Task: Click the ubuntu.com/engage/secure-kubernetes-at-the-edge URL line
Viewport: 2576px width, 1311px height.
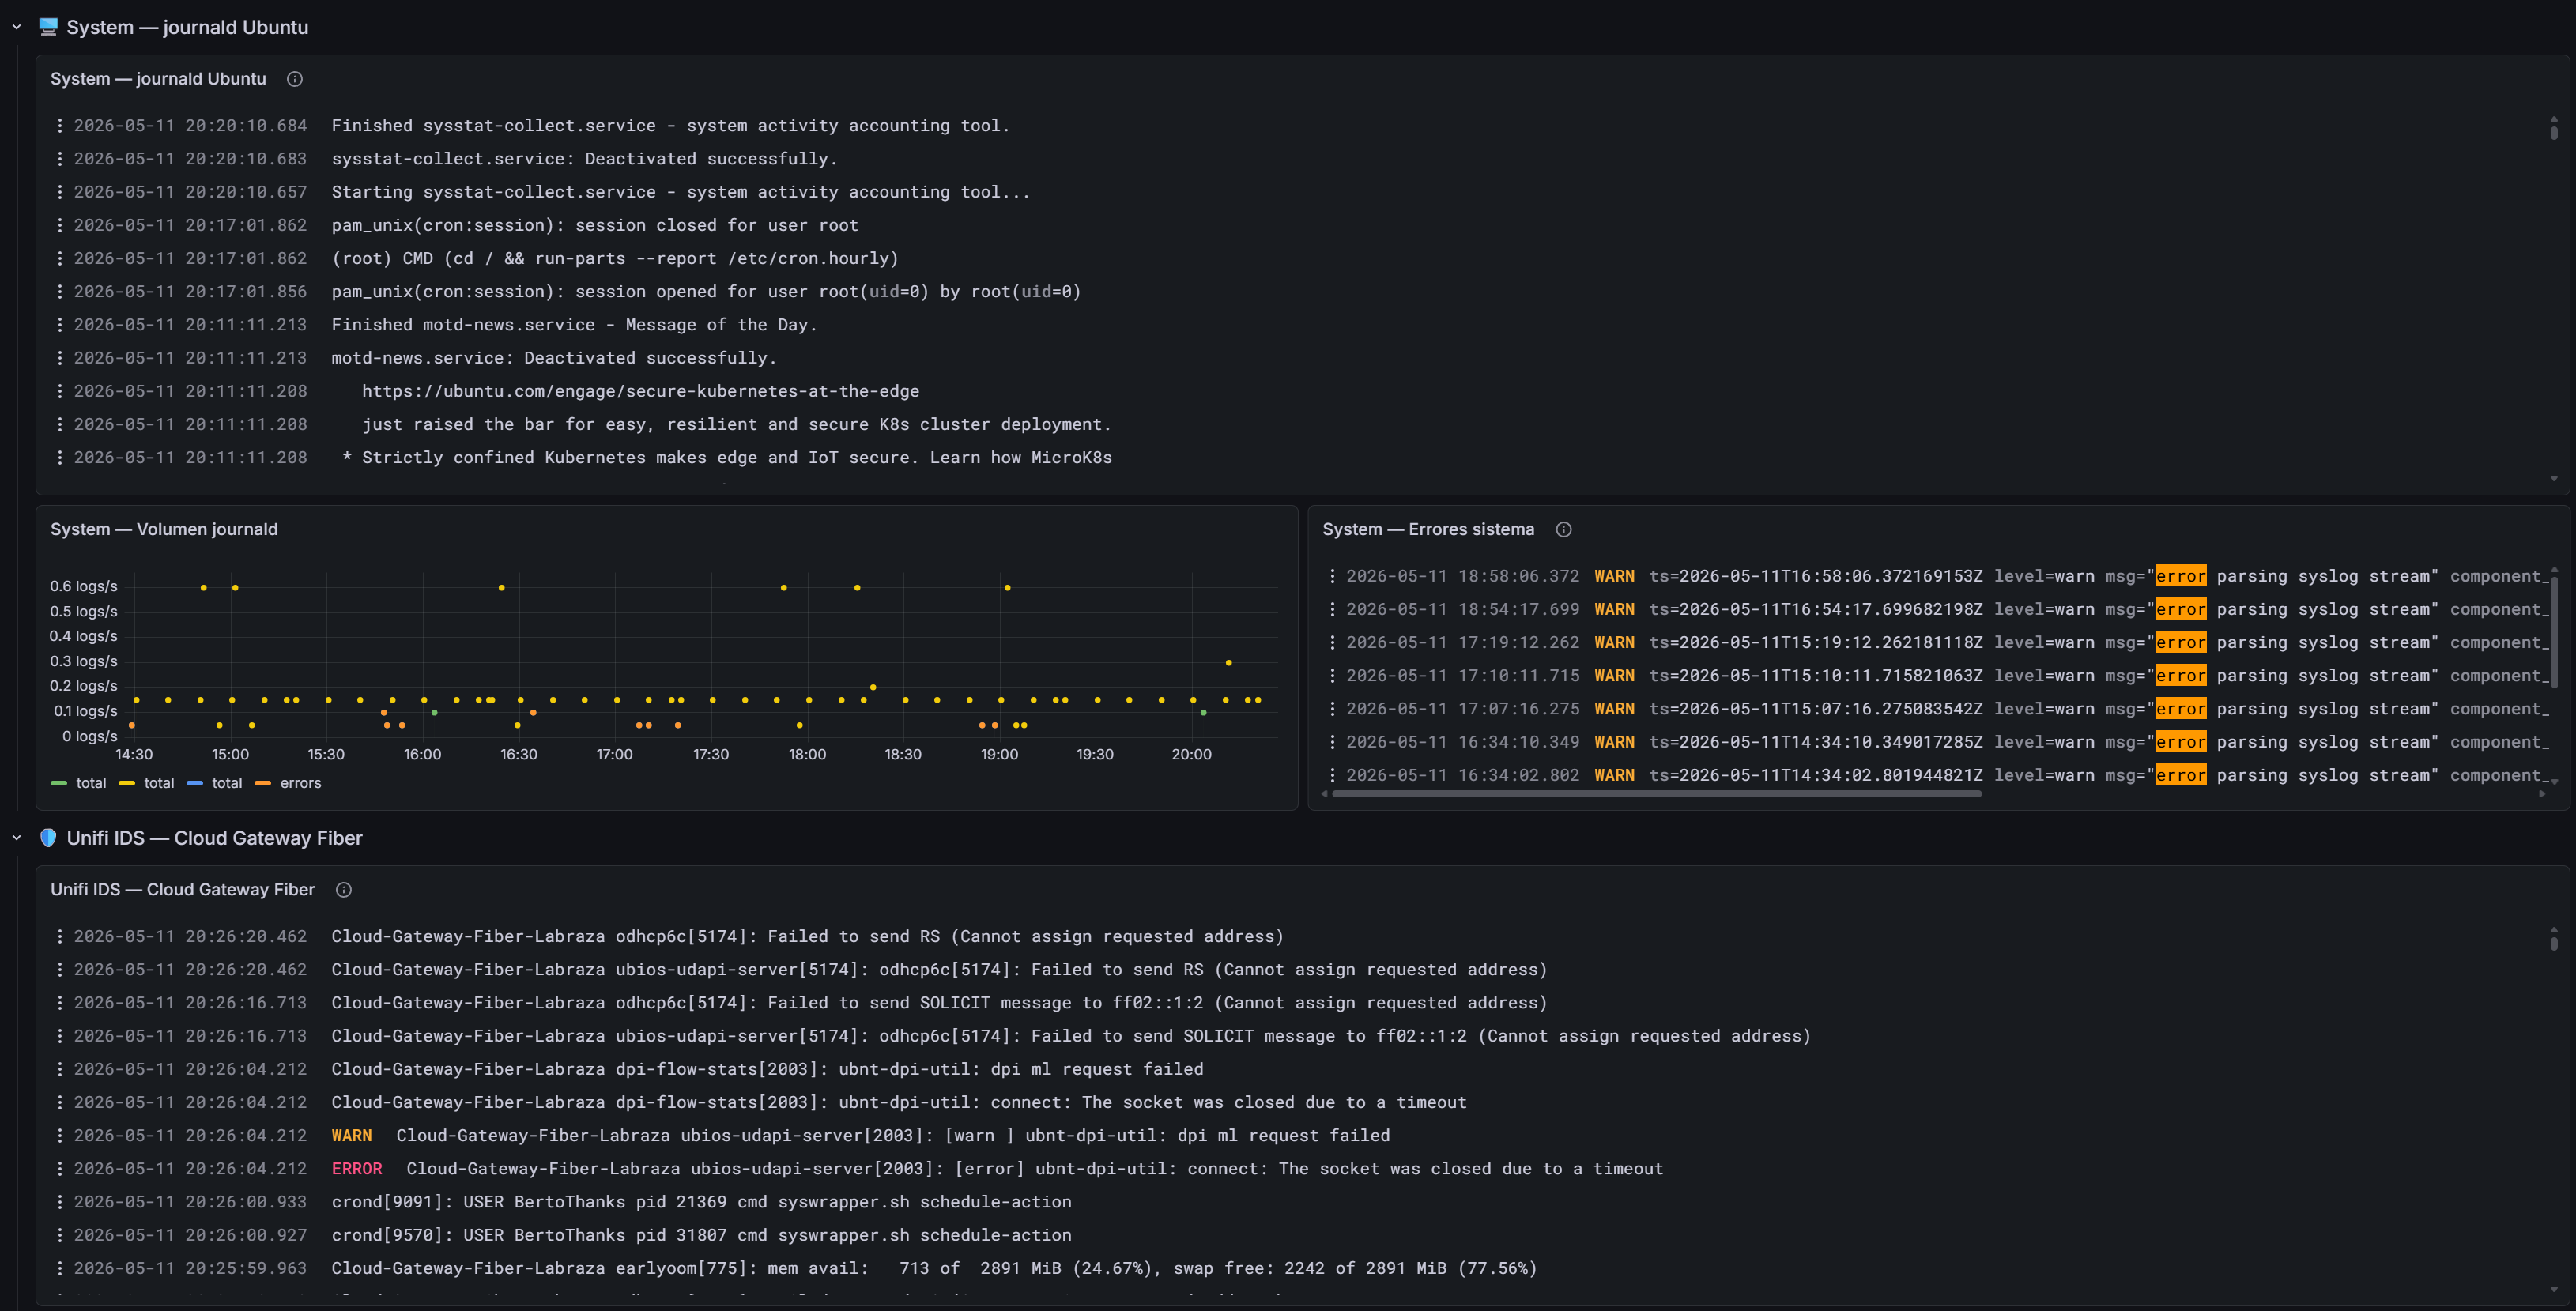Action: [x=640, y=391]
